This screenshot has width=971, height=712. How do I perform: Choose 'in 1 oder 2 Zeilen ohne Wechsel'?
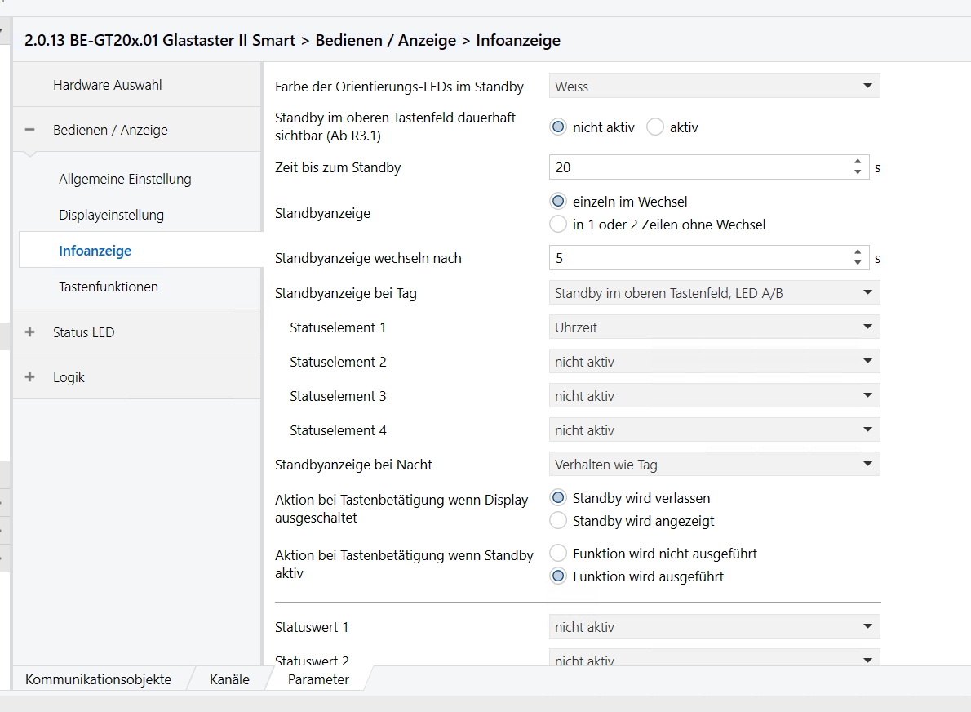click(559, 224)
